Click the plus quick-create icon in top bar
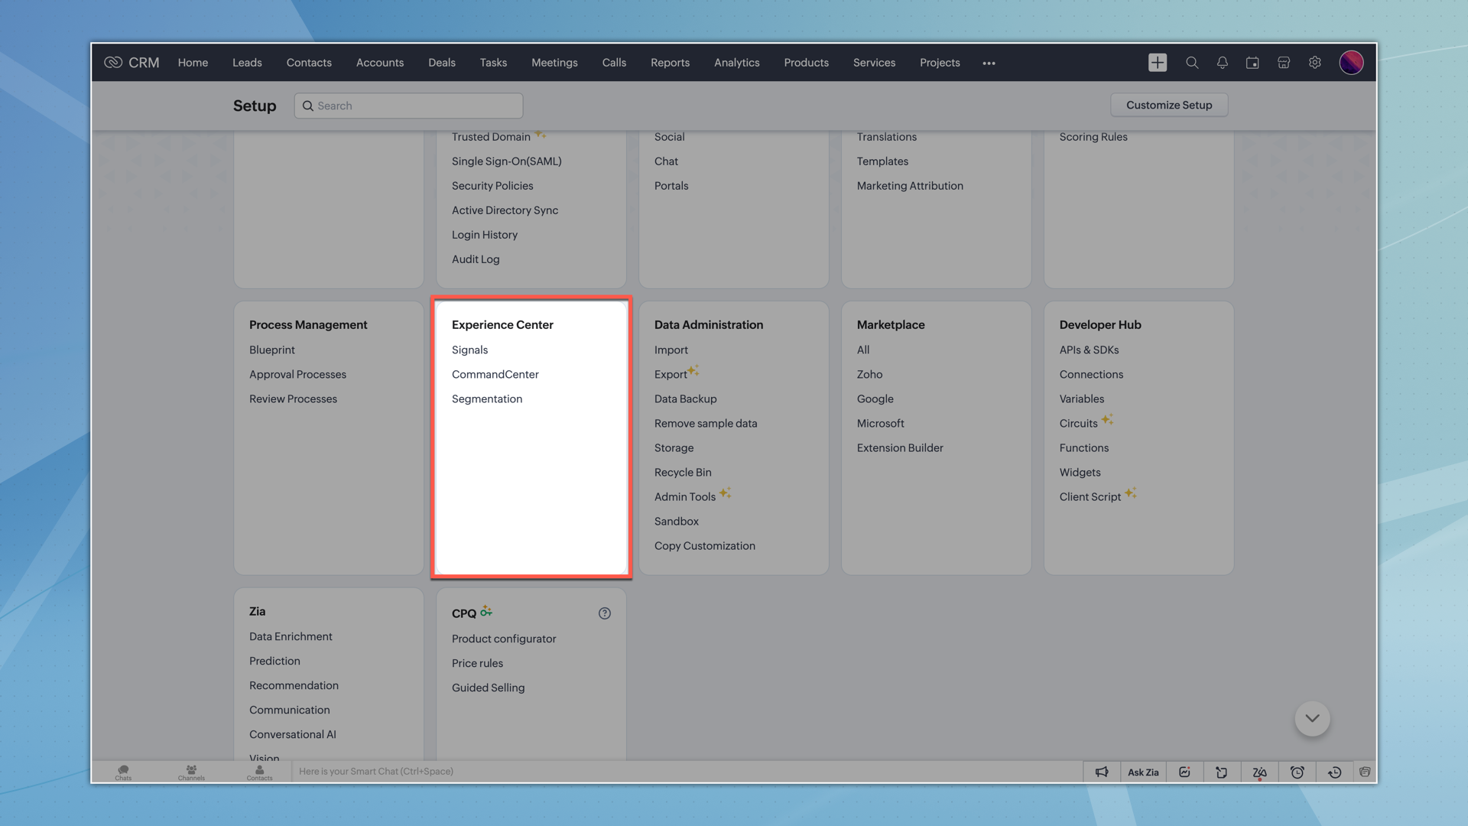Viewport: 1468px width, 826px height. pyautogui.click(x=1157, y=63)
